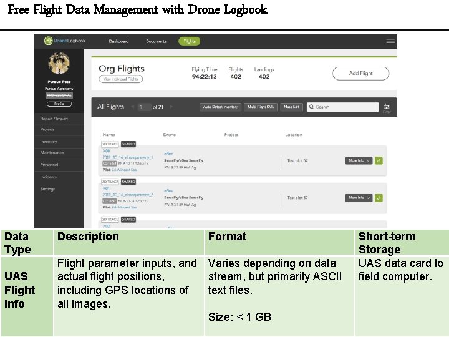The height and width of the screenshot is (337, 449).
Task: Click the search magnifier icon
Action: point(312,107)
